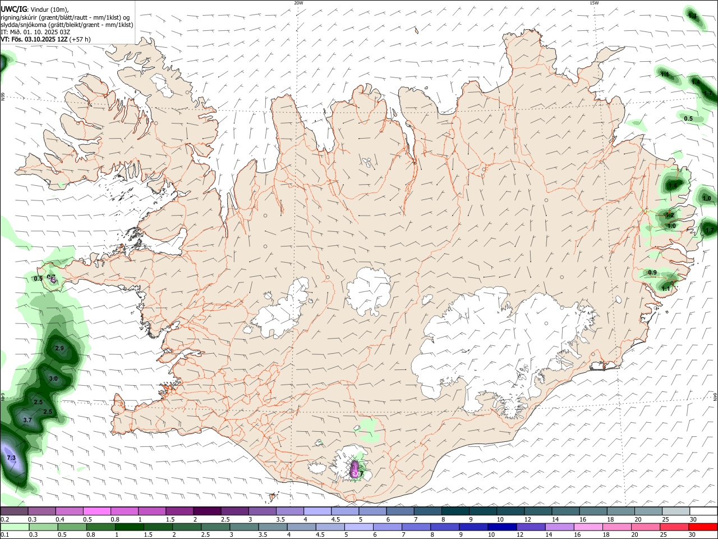The height and width of the screenshot is (539, 718).
Task: Click the white Langjökull glacier area
Action: (x=280, y=309)
